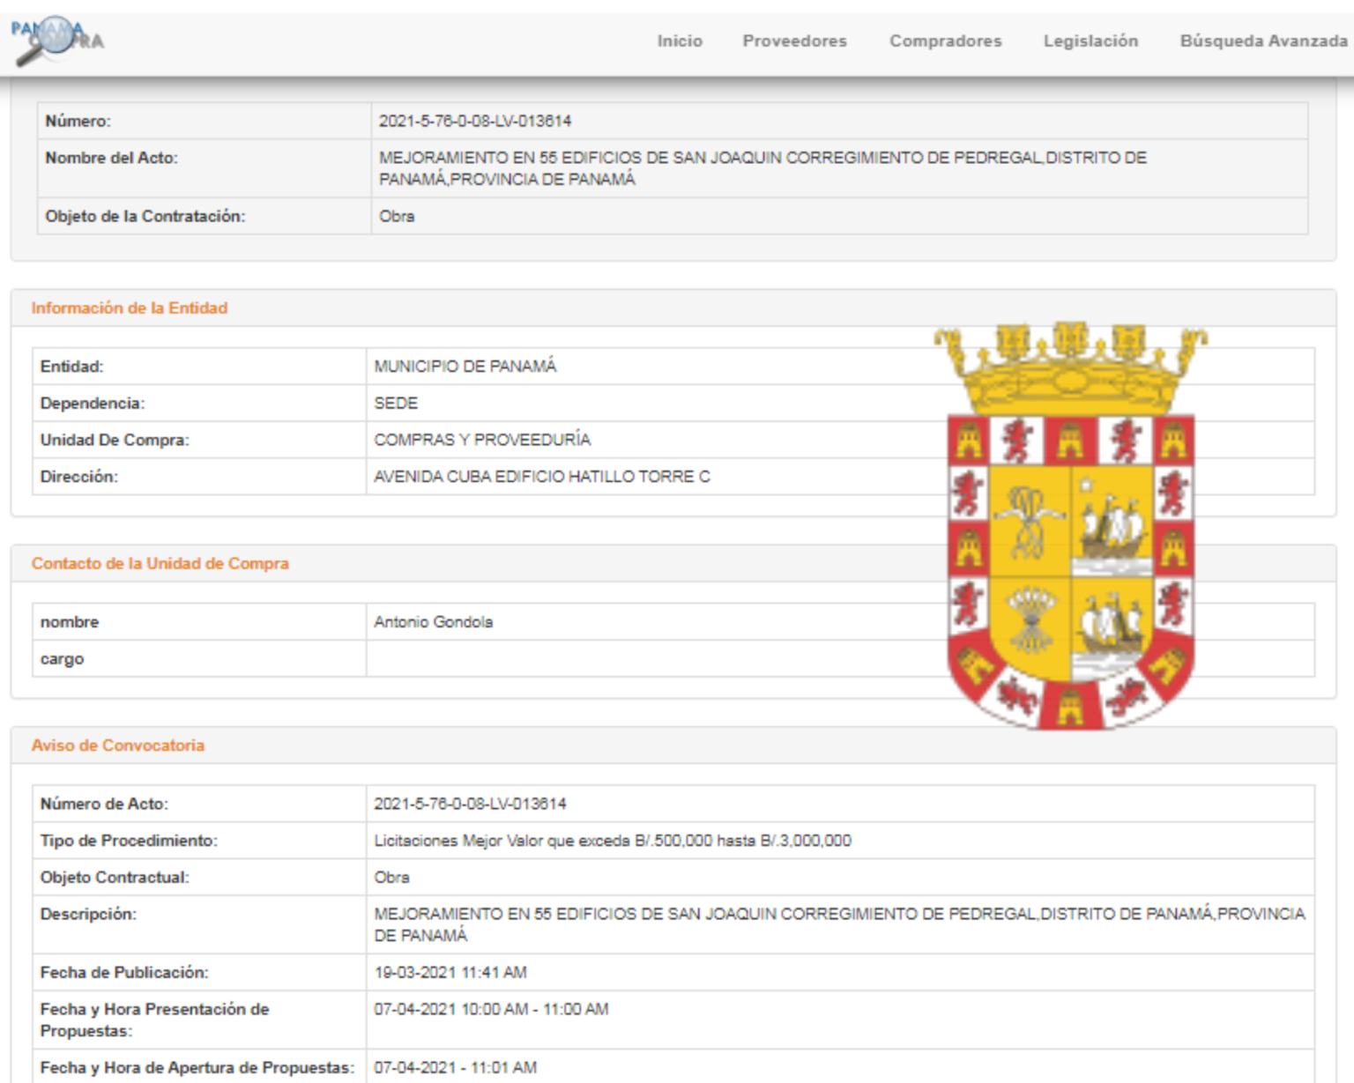The width and height of the screenshot is (1354, 1083).
Task: Click the contact name Antonio Gondola
Action: (433, 622)
